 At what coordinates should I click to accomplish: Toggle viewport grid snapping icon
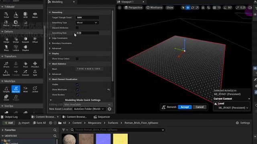pos(214,8)
